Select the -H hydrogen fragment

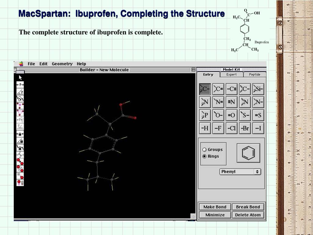point(205,128)
